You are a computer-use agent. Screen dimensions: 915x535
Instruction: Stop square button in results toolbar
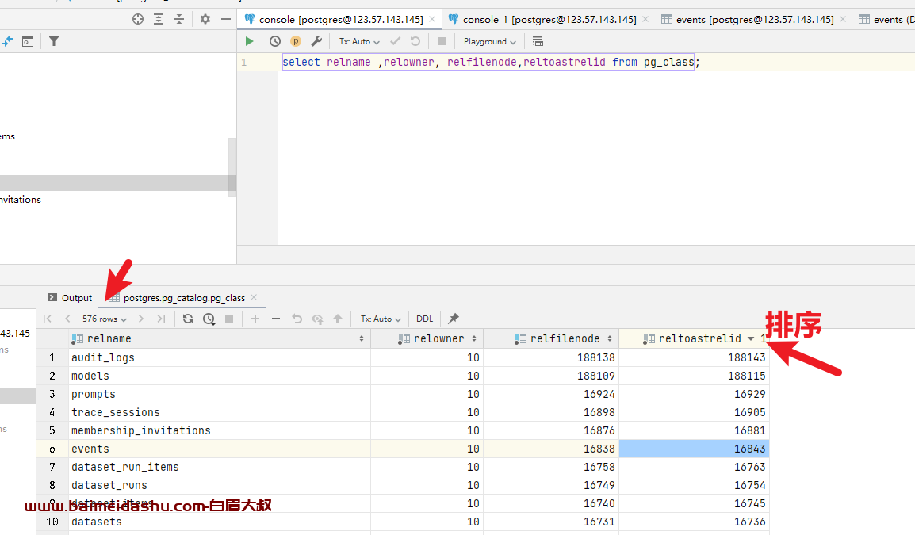(x=229, y=319)
